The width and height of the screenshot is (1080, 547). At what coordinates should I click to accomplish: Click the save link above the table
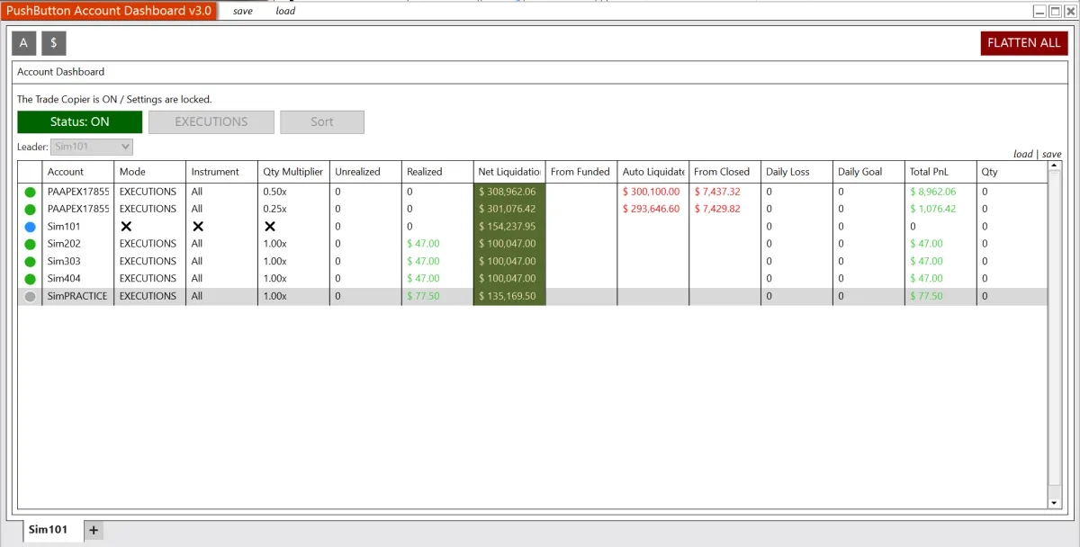1051,154
